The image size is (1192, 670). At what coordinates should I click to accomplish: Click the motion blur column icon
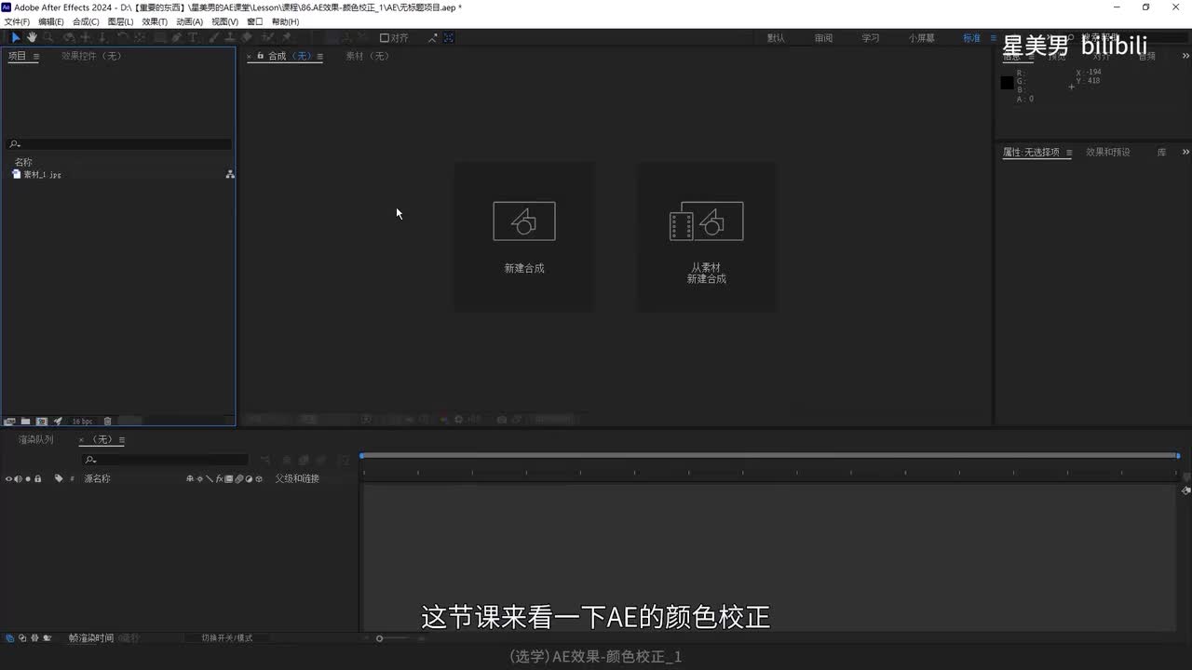pyautogui.click(x=238, y=479)
